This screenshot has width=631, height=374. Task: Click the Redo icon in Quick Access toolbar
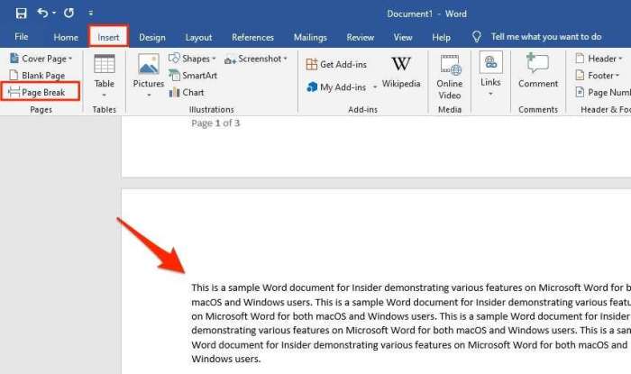[x=69, y=14]
